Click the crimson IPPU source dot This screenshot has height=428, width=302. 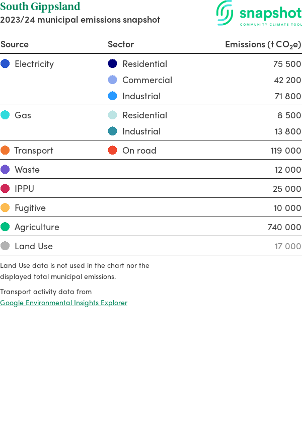[5, 189]
